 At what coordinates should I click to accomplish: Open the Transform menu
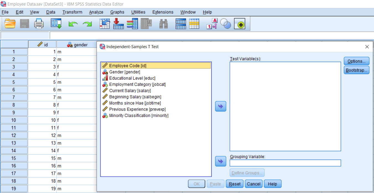pyautogui.click(x=72, y=12)
